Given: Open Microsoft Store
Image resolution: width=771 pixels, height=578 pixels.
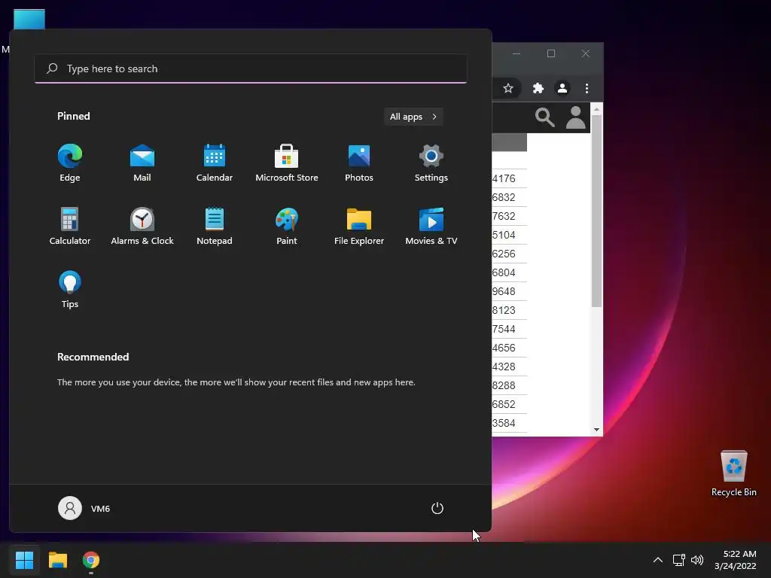Looking at the screenshot, I should (287, 163).
